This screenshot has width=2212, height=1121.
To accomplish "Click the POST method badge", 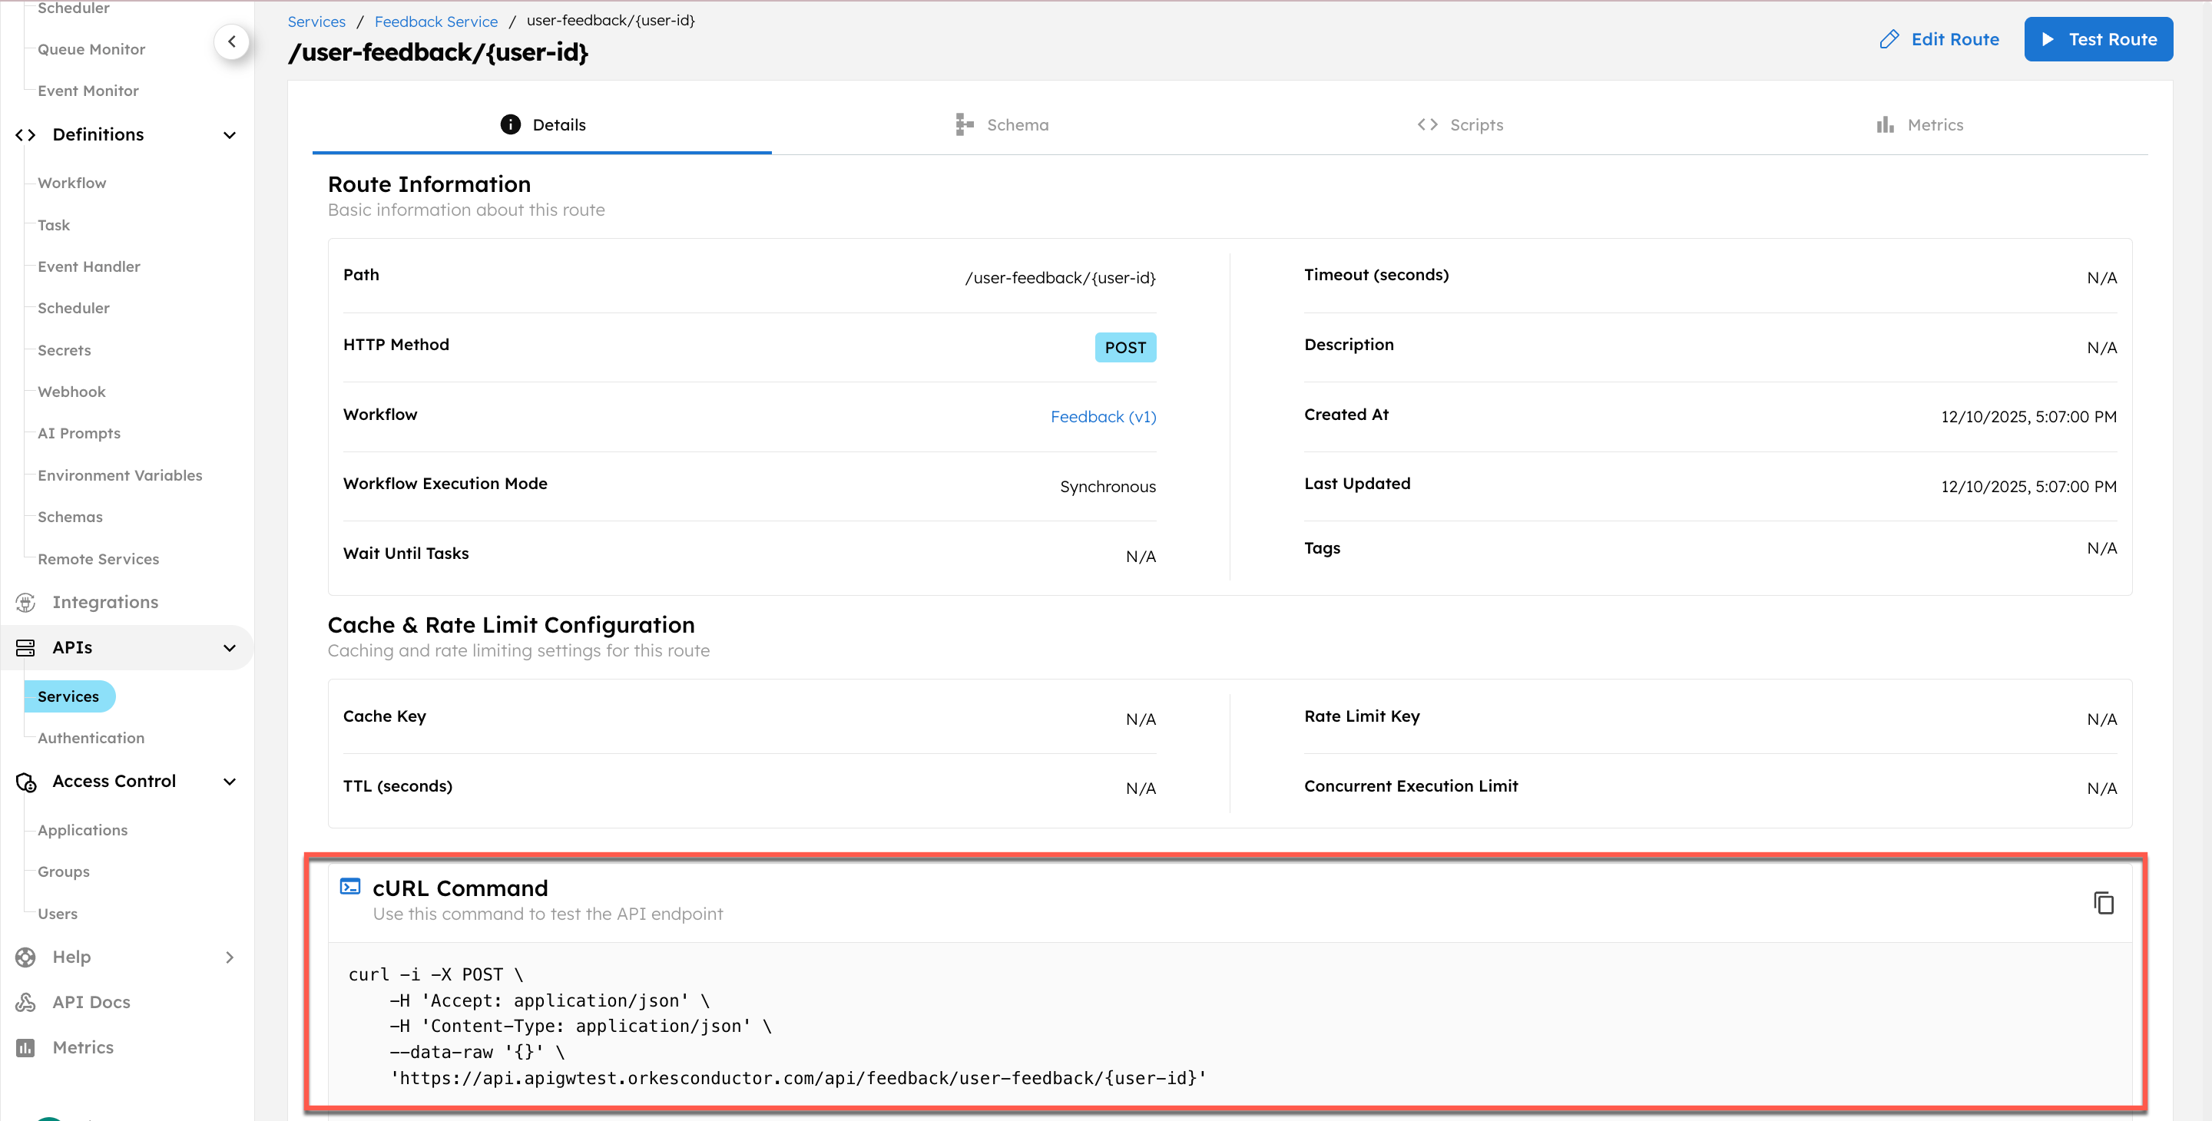I will tap(1125, 347).
